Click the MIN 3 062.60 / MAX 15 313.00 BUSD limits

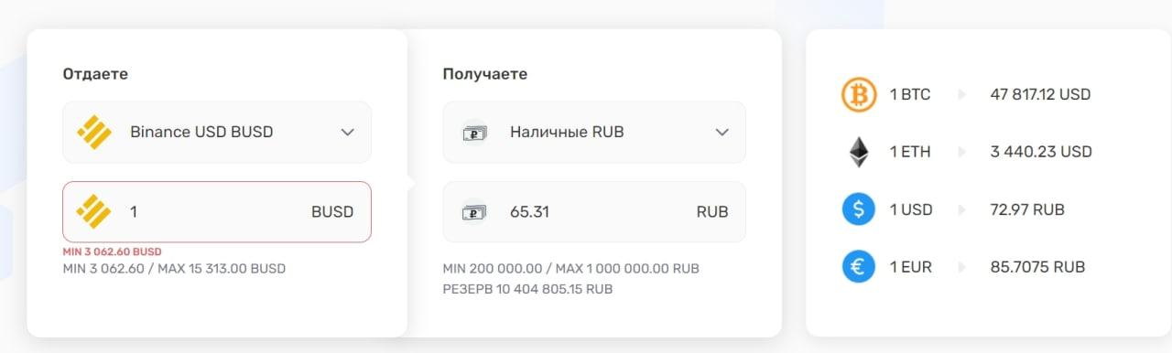[x=174, y=269]
